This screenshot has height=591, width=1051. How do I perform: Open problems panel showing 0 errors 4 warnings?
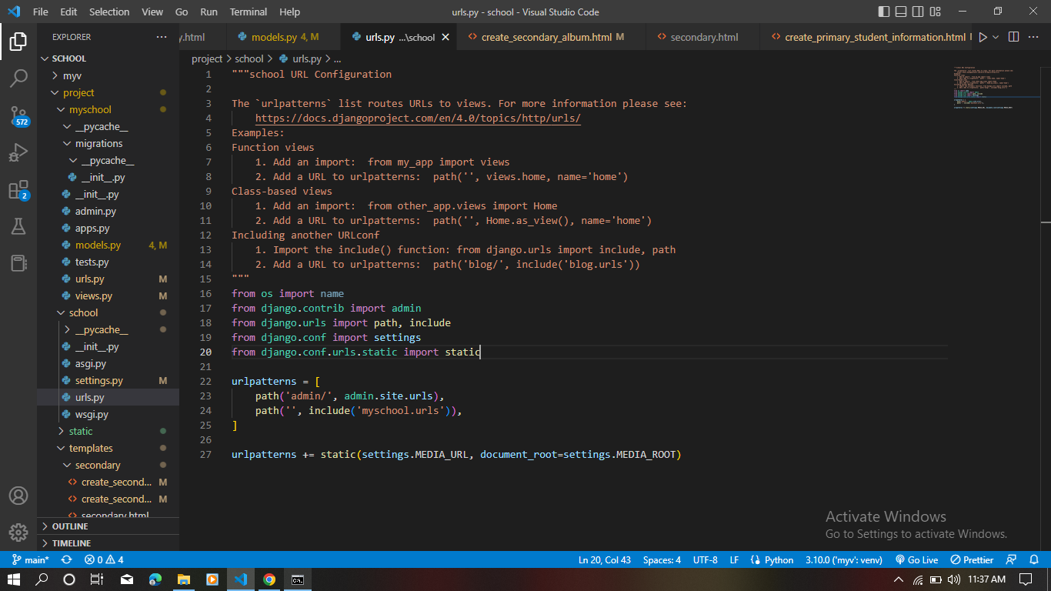(x=104, y=559)
